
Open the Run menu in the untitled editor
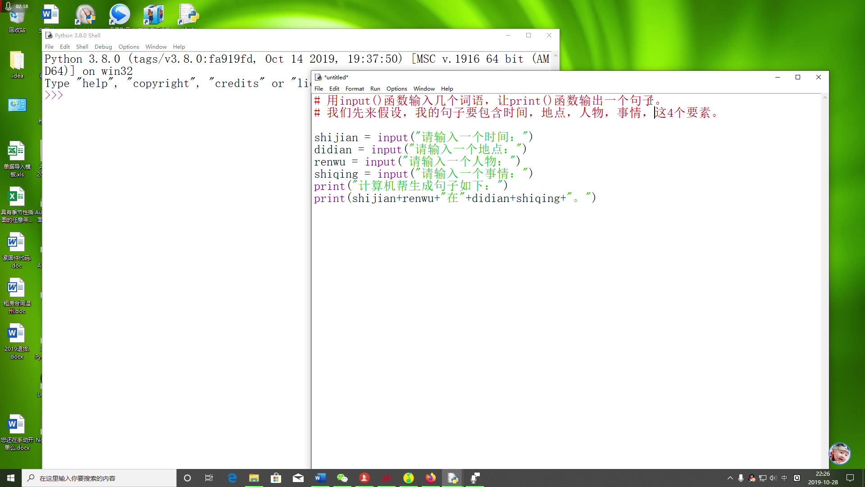coord(375,89)
